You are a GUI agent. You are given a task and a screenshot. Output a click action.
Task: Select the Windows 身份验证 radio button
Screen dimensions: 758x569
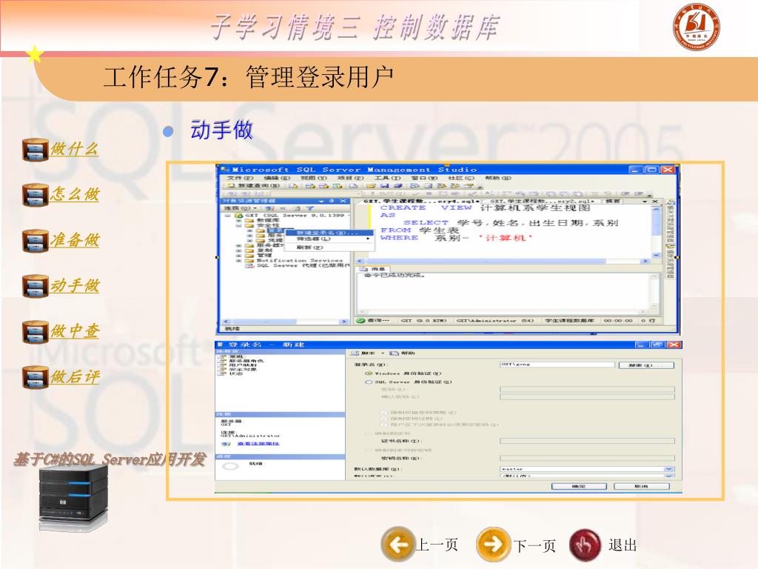369,373
